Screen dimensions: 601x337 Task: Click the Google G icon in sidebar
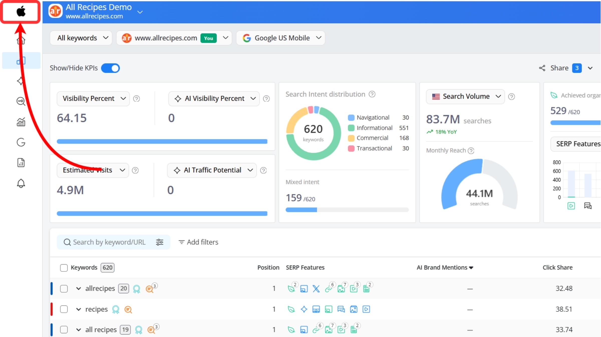click(x=21, y=142)
